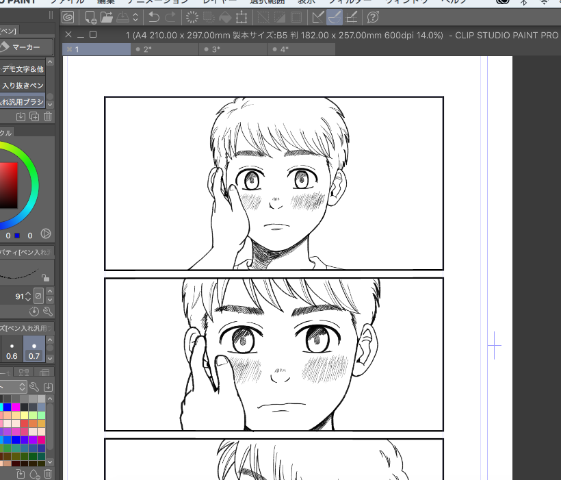The width and height of the screenshot is (561, 480).
Task: Toggle Snap to Special Ruler icon
Action: [x=335, y=17]
